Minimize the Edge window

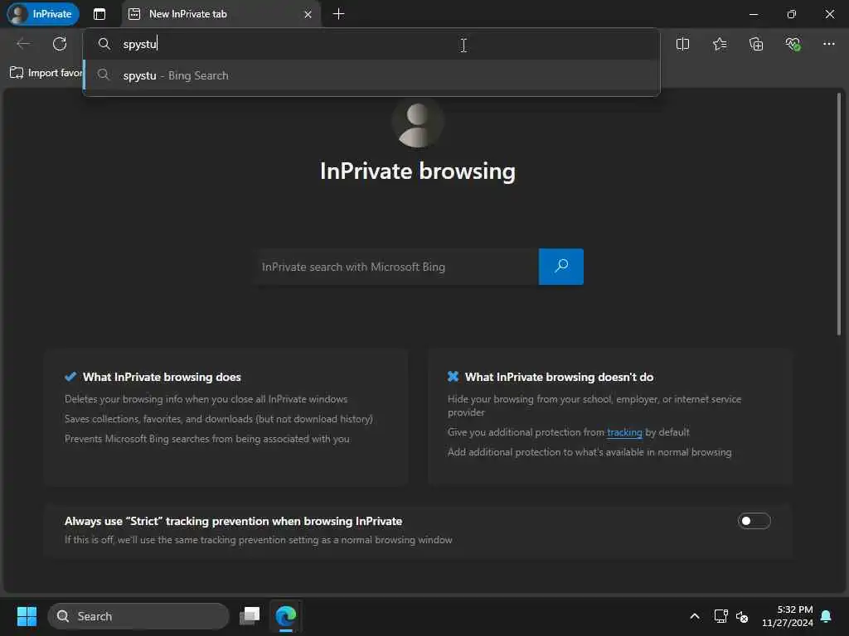[753, 14]
